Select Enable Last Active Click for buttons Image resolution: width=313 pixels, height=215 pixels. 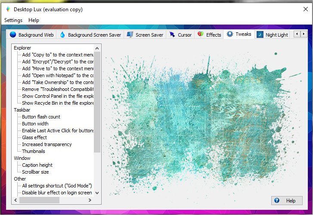point(58,131)
